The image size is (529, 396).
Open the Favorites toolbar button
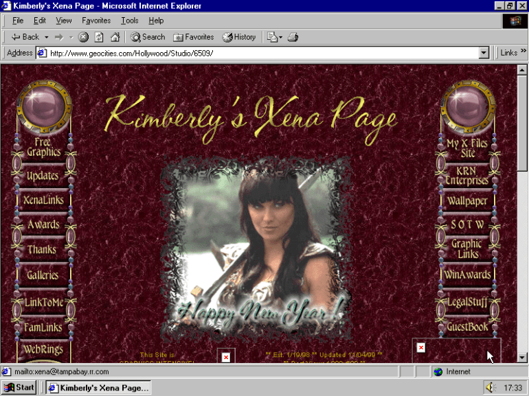click(x=193, y=37)
